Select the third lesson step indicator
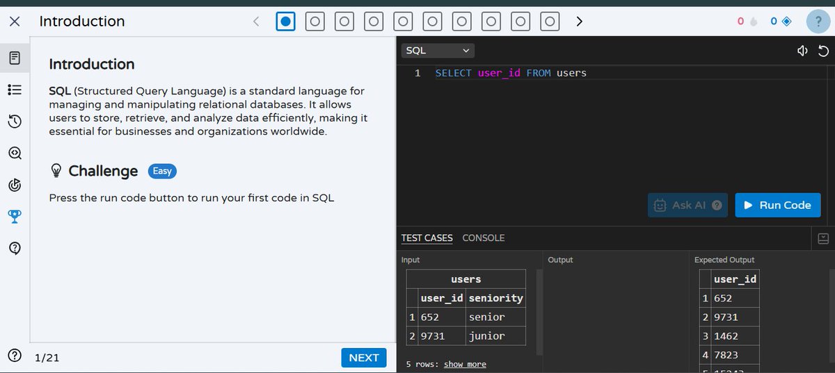 (x=344, y=22)
